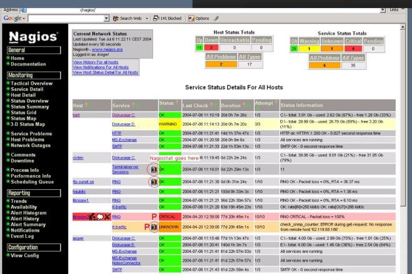412x274 pixels.
Task: Open Tactical Overview in the sidebar
Action: coord(32,83)
